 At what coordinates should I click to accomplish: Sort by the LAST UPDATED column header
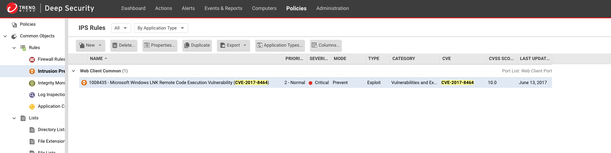534,59
